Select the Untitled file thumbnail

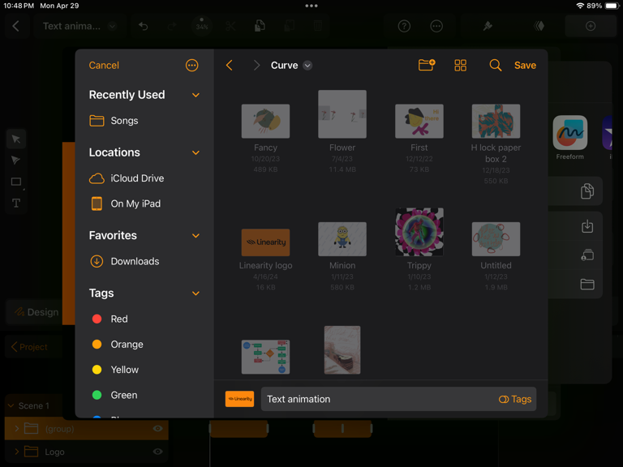[496, 239]
